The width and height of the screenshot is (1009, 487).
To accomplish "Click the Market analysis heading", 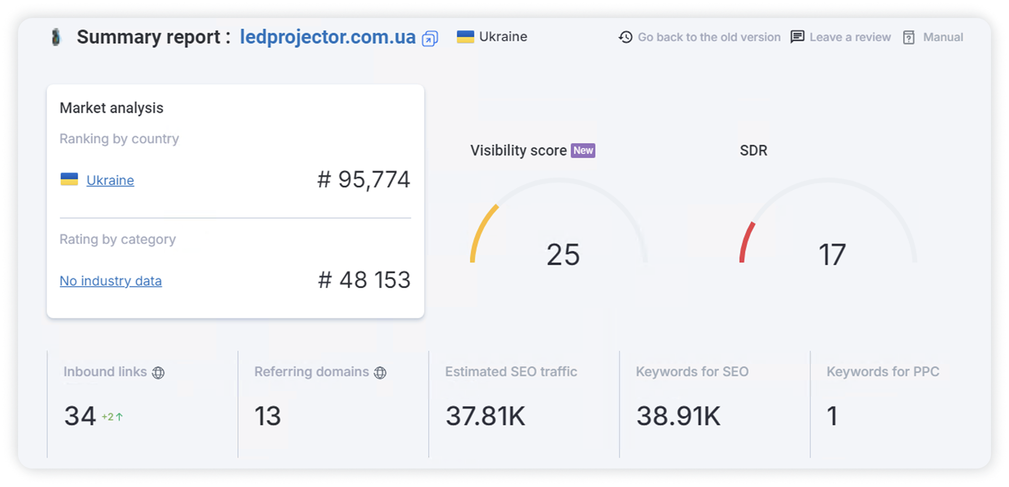I will [112, 108].
